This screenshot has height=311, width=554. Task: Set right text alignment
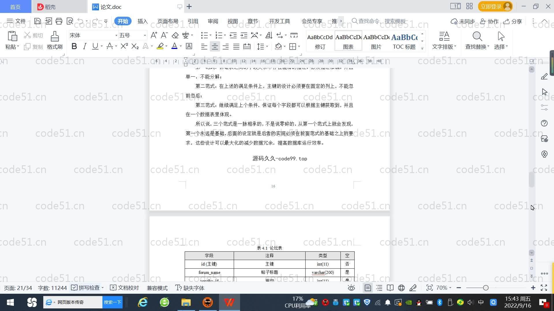point(225,46)
